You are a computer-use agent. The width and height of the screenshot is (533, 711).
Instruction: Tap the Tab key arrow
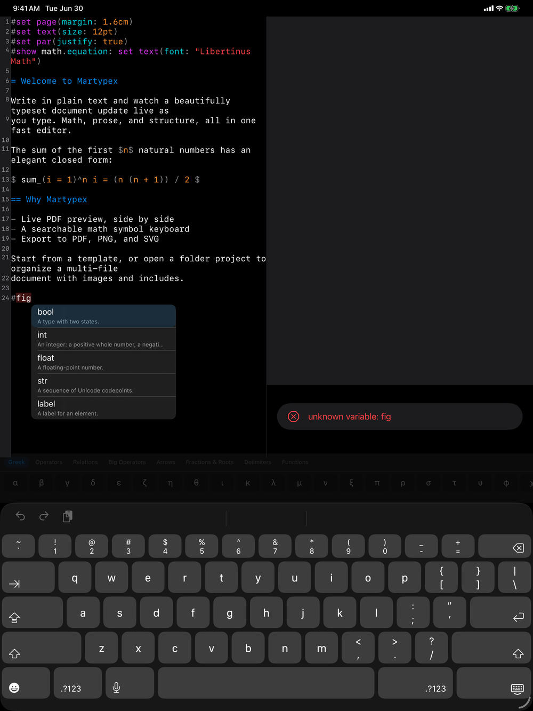point(28,577)
